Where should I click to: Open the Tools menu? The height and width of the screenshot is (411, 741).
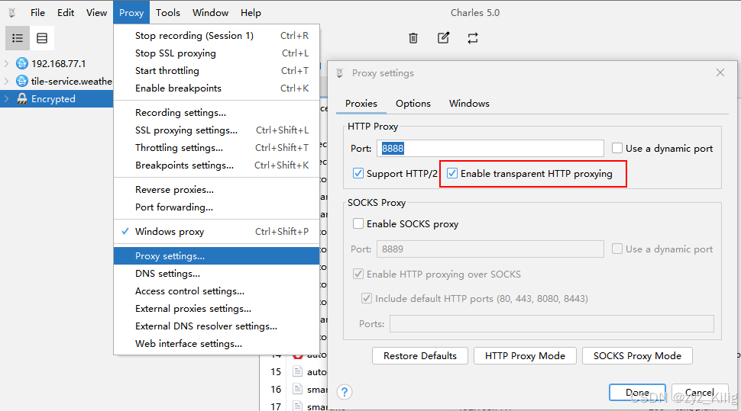coord(168,13)
